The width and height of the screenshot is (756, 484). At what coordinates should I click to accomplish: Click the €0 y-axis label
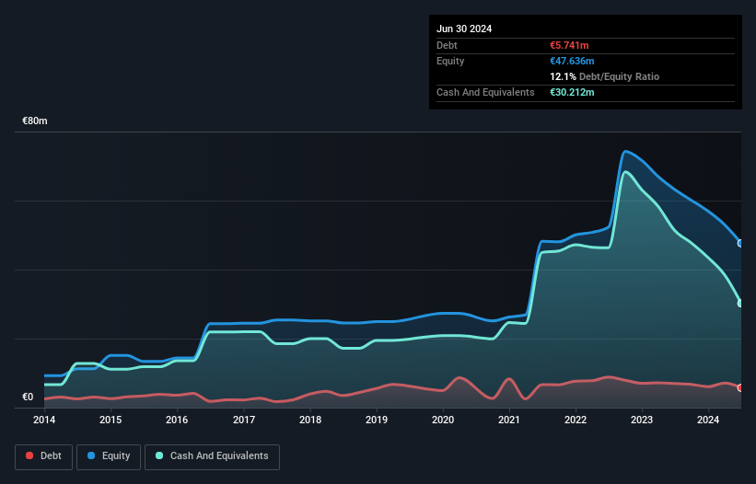28,397
